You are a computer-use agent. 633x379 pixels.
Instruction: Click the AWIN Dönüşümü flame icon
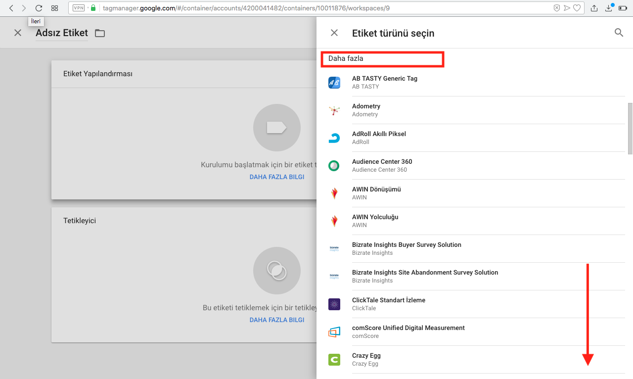(334, 193)
